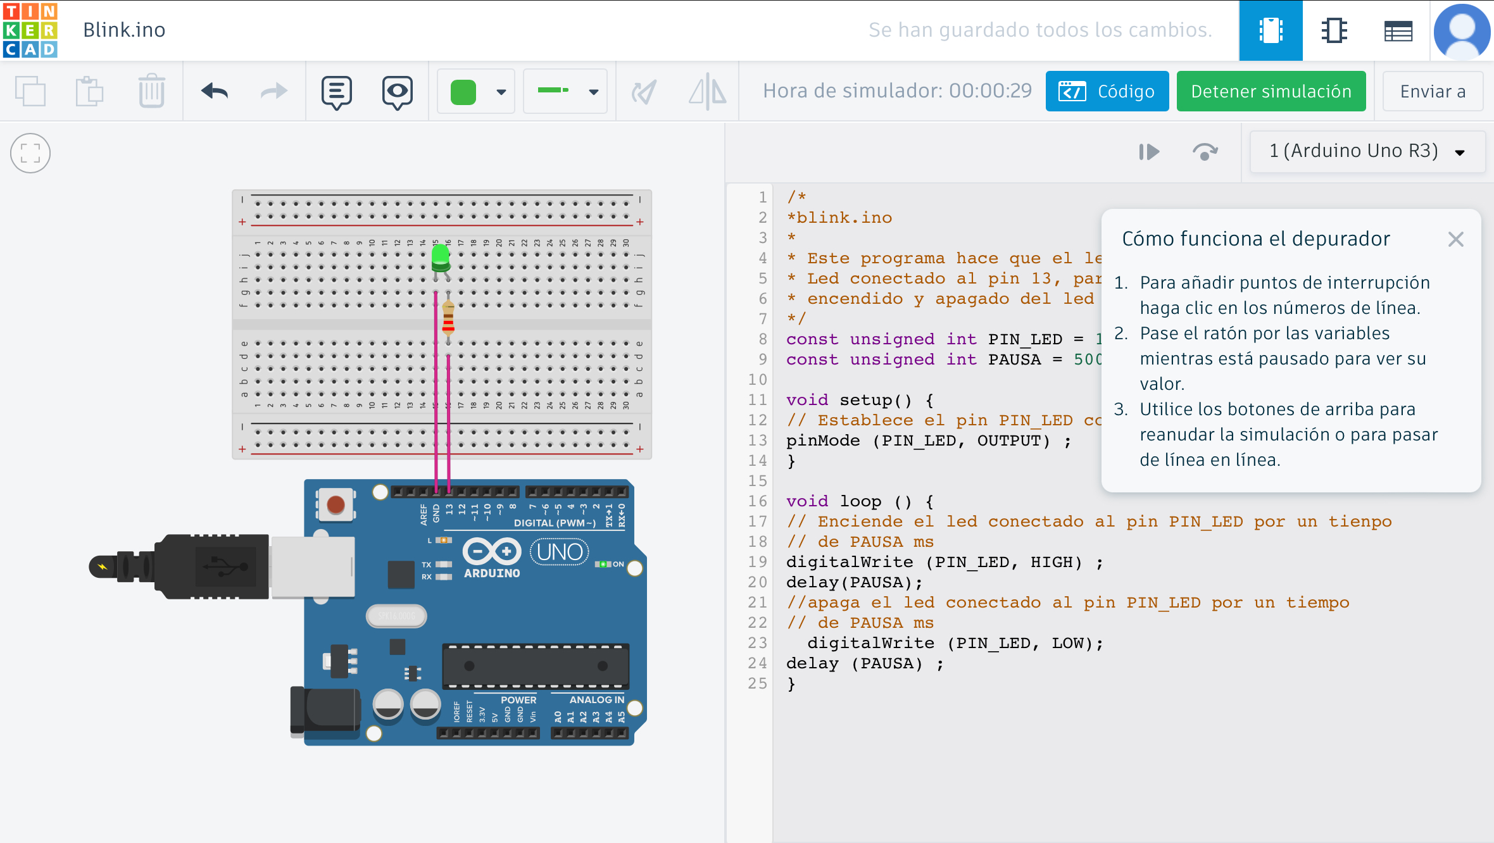This screenshot has width=1494, height=843.
Task: Switch to circuit view icon
Action: click(x=1271, y=30)
